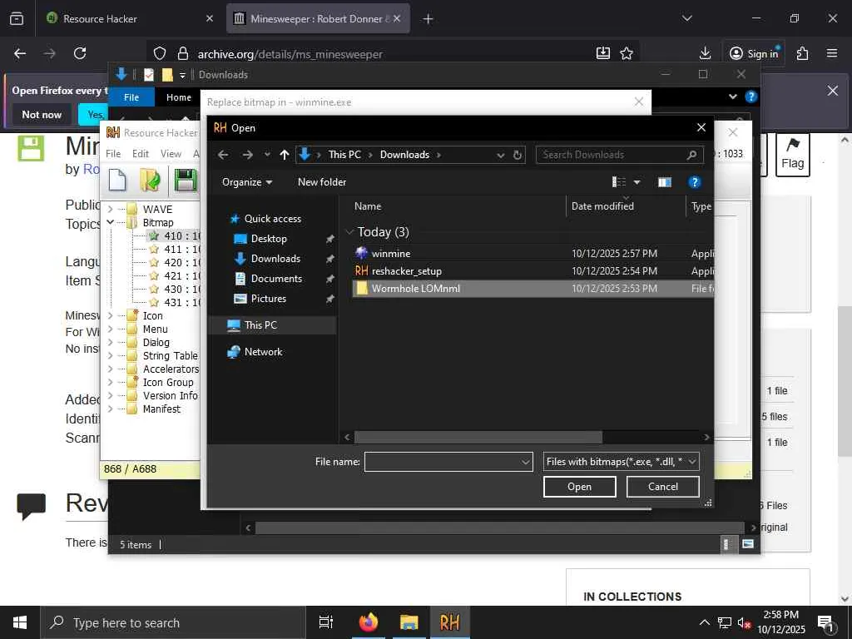Click the Open file icon in Resource Hacker toolbar

(150, 180)
